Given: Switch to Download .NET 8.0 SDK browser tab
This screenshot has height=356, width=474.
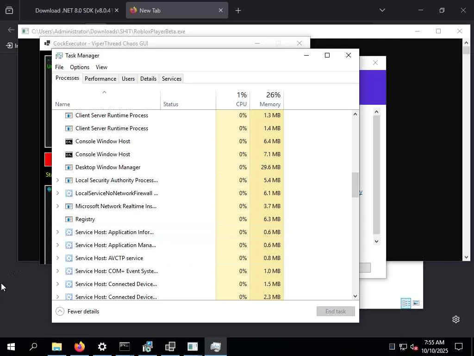Looking at the screenshot, I should pos(73,10).
